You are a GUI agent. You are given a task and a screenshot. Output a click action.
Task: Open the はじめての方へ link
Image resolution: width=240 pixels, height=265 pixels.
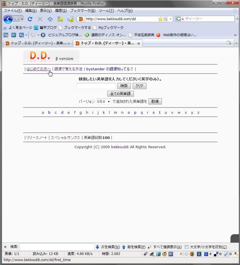(39, 69)
